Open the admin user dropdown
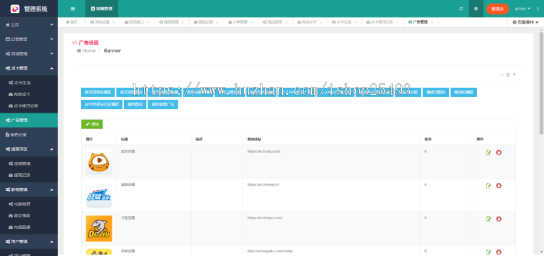 [522, 8]
